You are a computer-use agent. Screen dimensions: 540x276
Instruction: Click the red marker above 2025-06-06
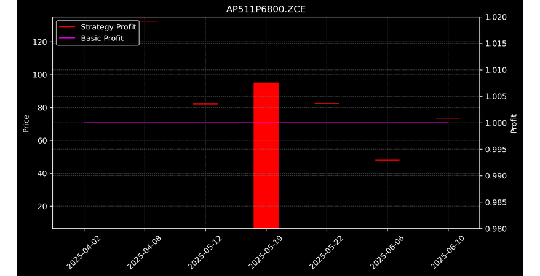click(387, 160)
